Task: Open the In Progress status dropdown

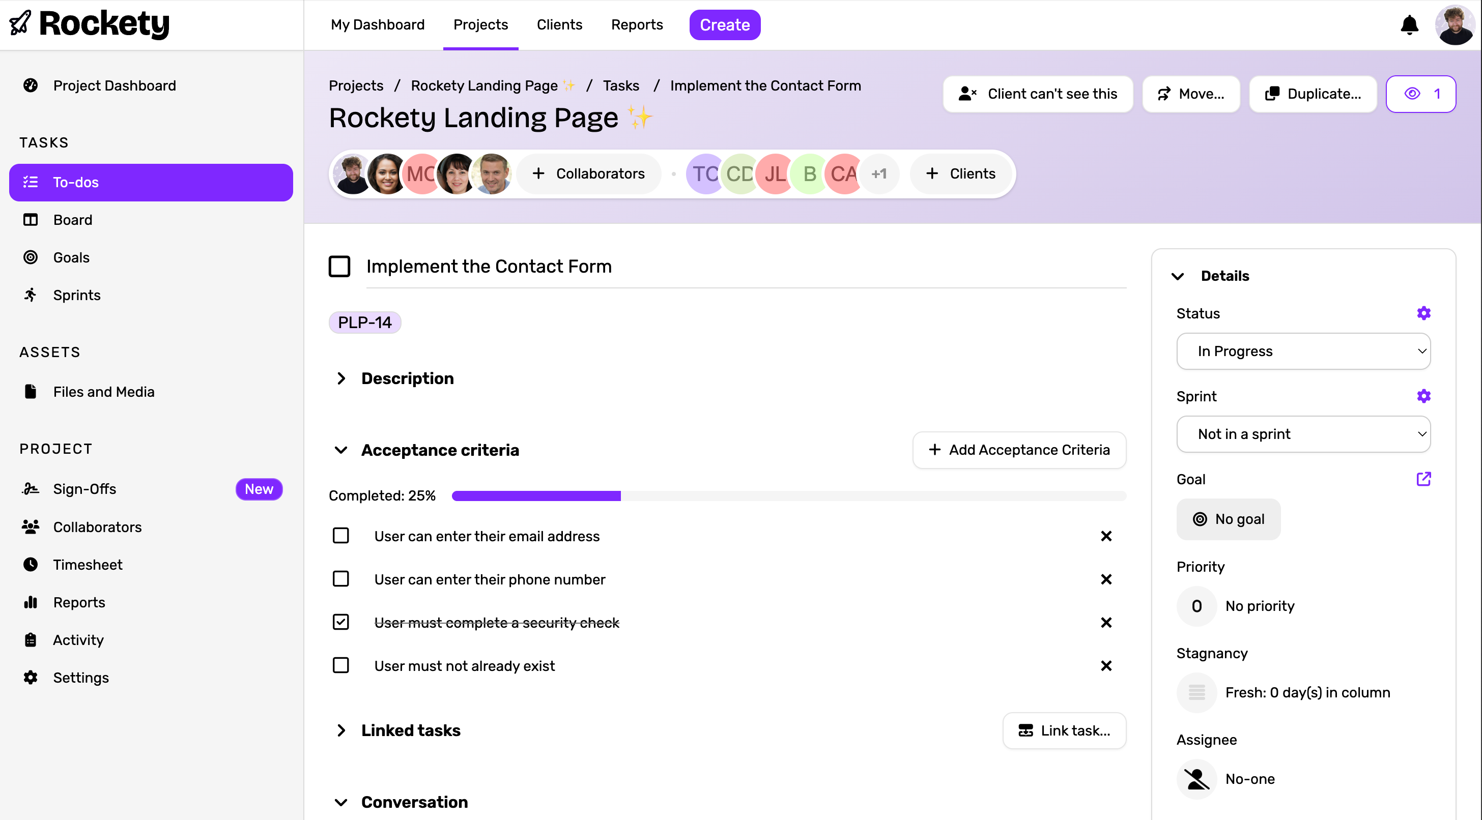Action: pos(1303,351)
